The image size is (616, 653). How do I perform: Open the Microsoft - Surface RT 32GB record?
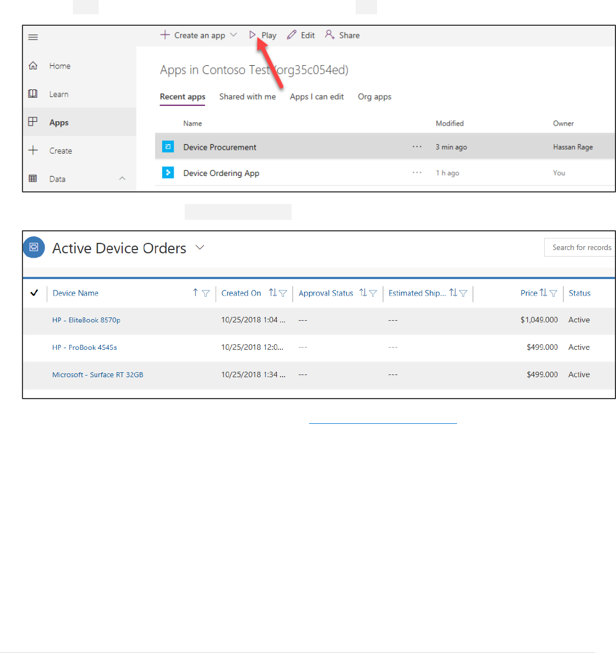98,375
